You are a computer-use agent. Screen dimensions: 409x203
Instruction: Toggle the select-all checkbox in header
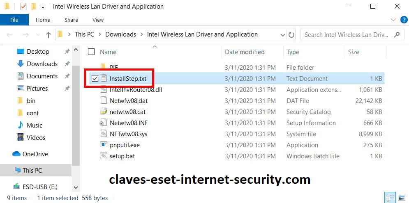[91, 52]
